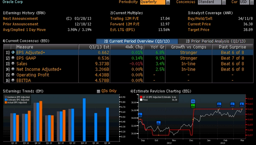Click the blue marker at September chart edge
The image size is (256, 145).
[x=140, y=115]
